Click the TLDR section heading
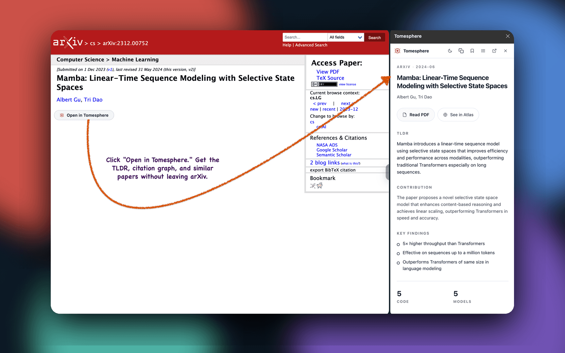This screenshot has width=565, height=353. click(x=403, y=133)
